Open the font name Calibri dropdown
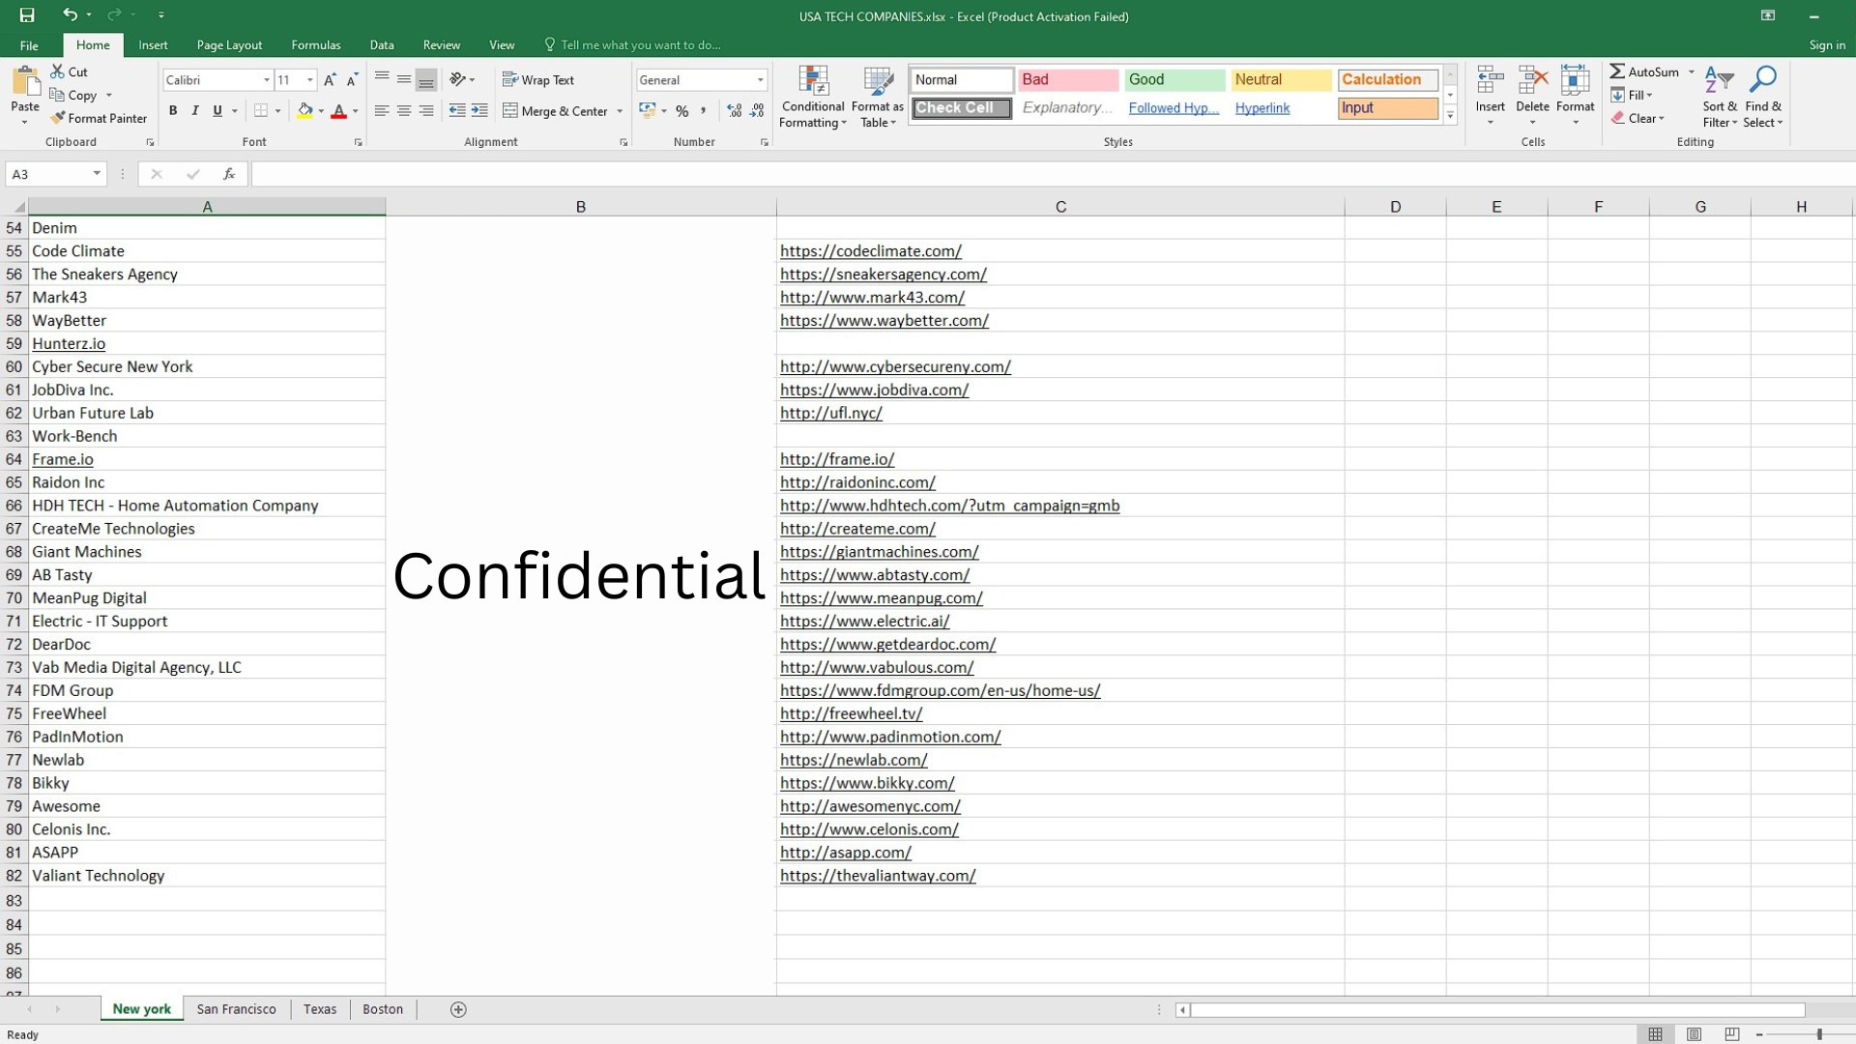Screen dimensions: 1856x1044 (x=267, y=80)
